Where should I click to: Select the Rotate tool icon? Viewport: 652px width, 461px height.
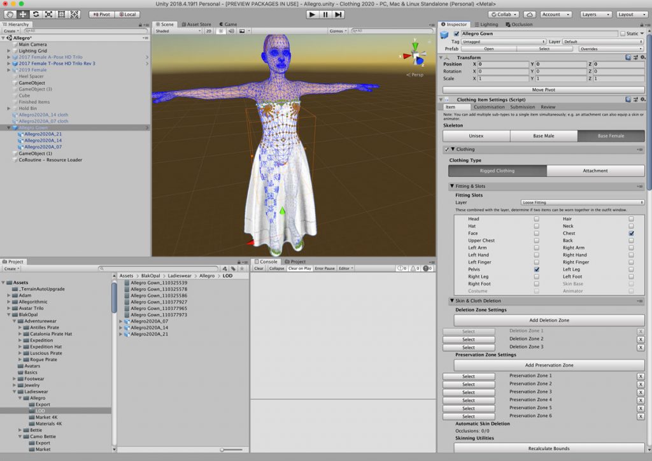click(36, 14)
